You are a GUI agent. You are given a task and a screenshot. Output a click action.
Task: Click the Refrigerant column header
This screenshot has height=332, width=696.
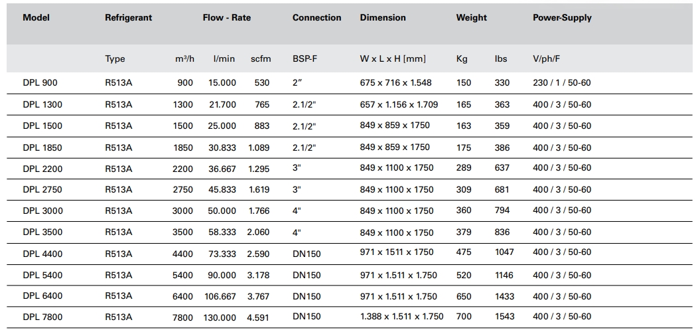pyautogui.click(x=128, y=18)
